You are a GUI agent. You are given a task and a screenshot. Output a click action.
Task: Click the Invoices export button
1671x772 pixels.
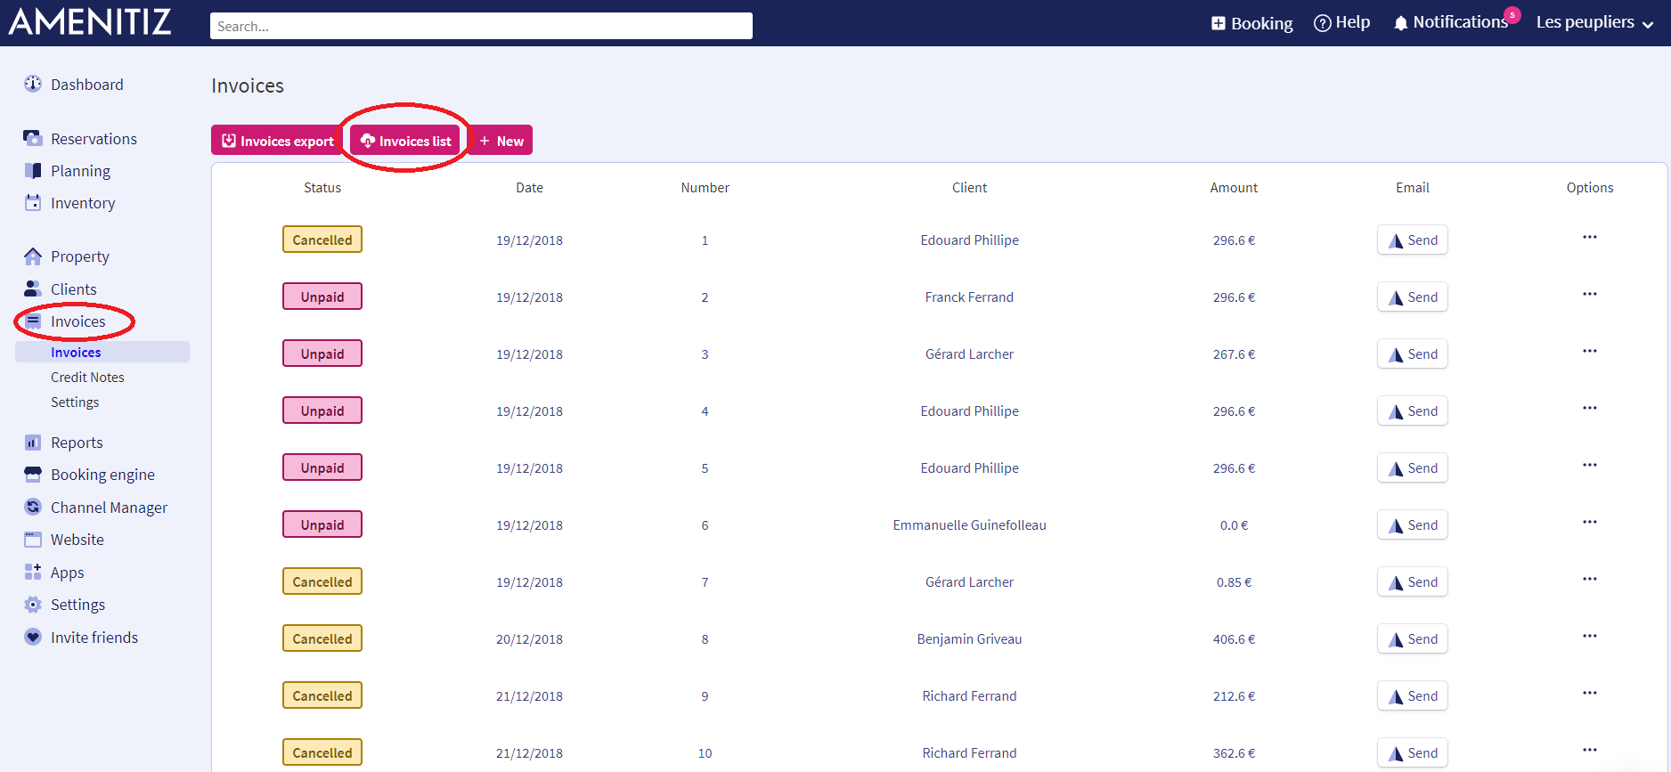pyautogui.click(x=278, y=141)
